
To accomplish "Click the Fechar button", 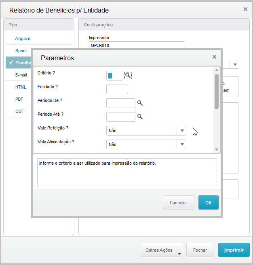I will pyautogui.click(x=200, y=250).
